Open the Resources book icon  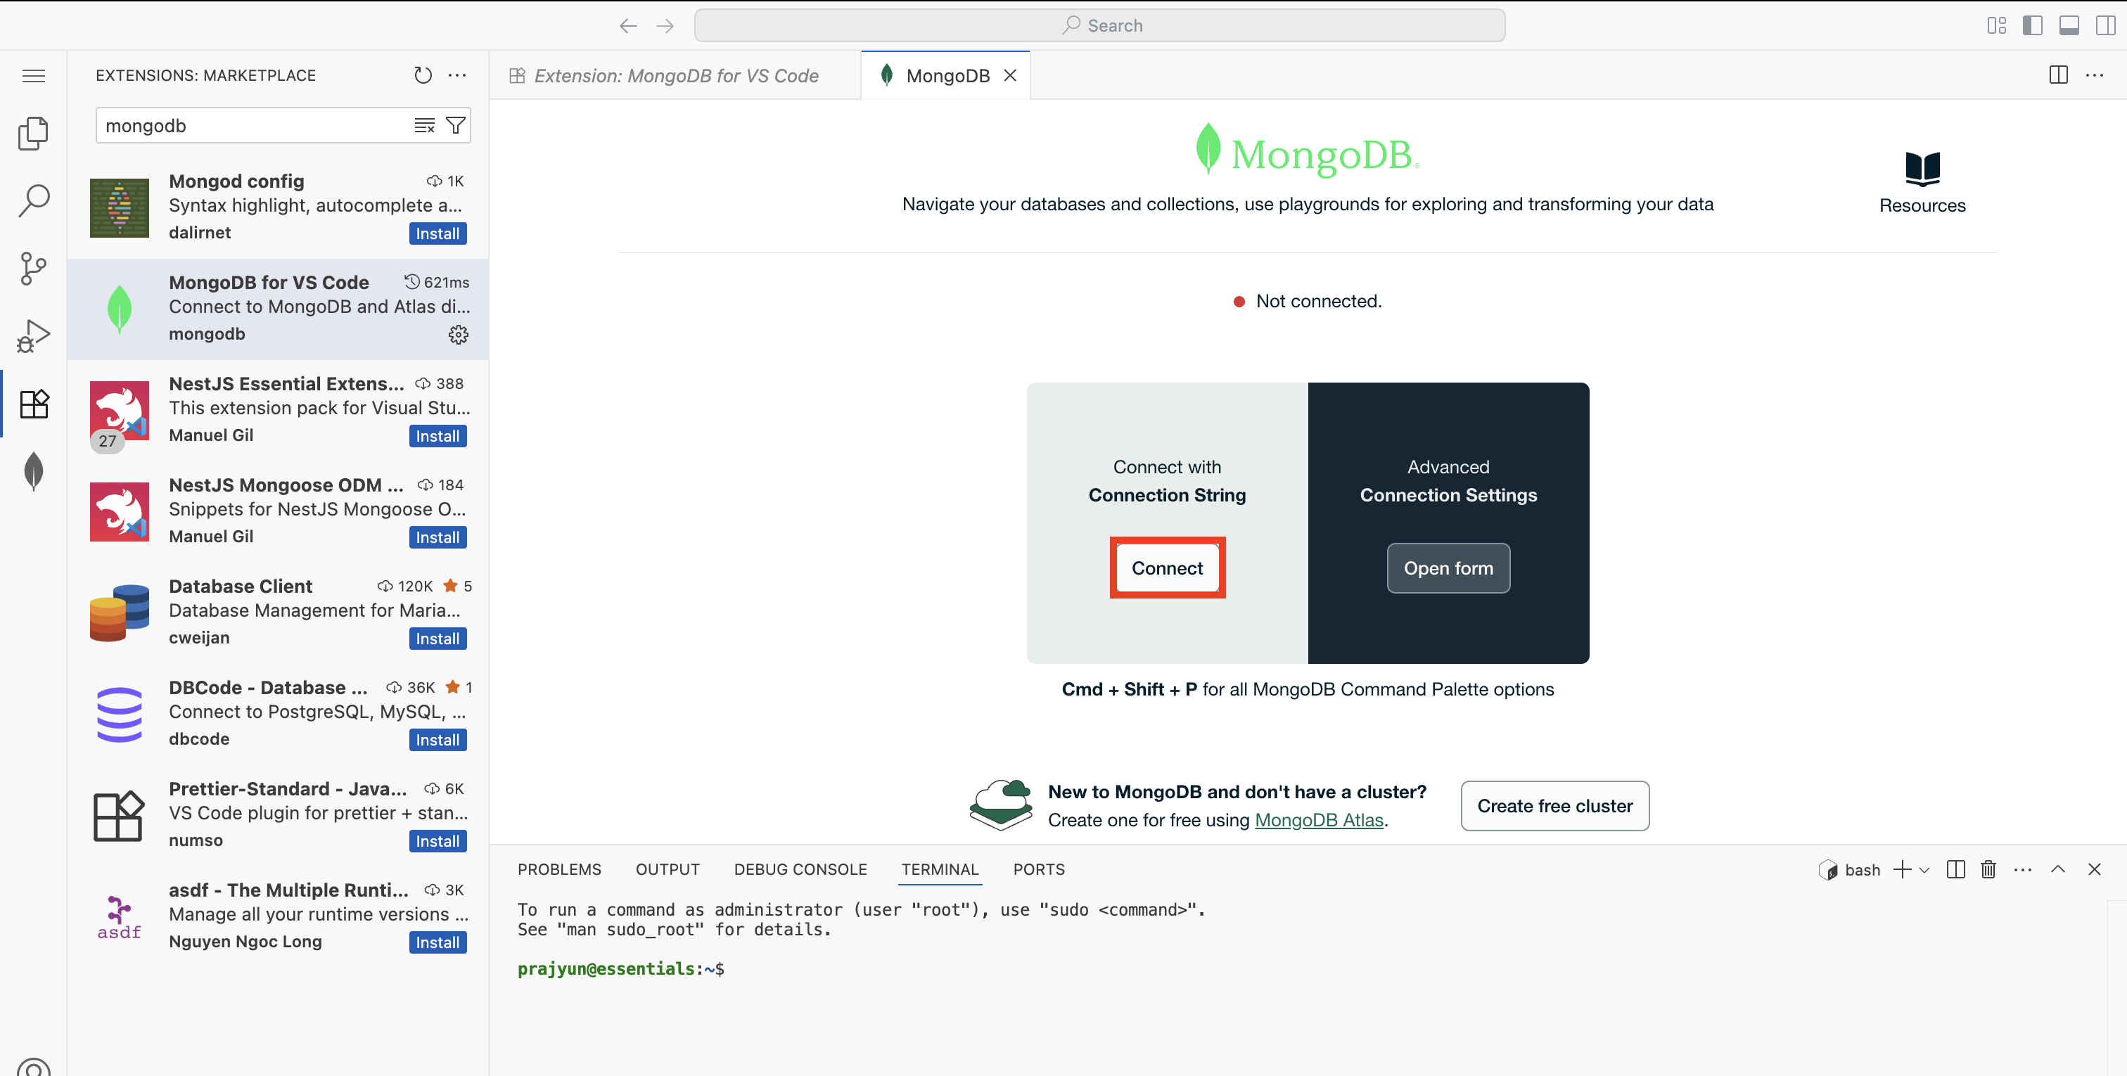(x=1922, y=169)
